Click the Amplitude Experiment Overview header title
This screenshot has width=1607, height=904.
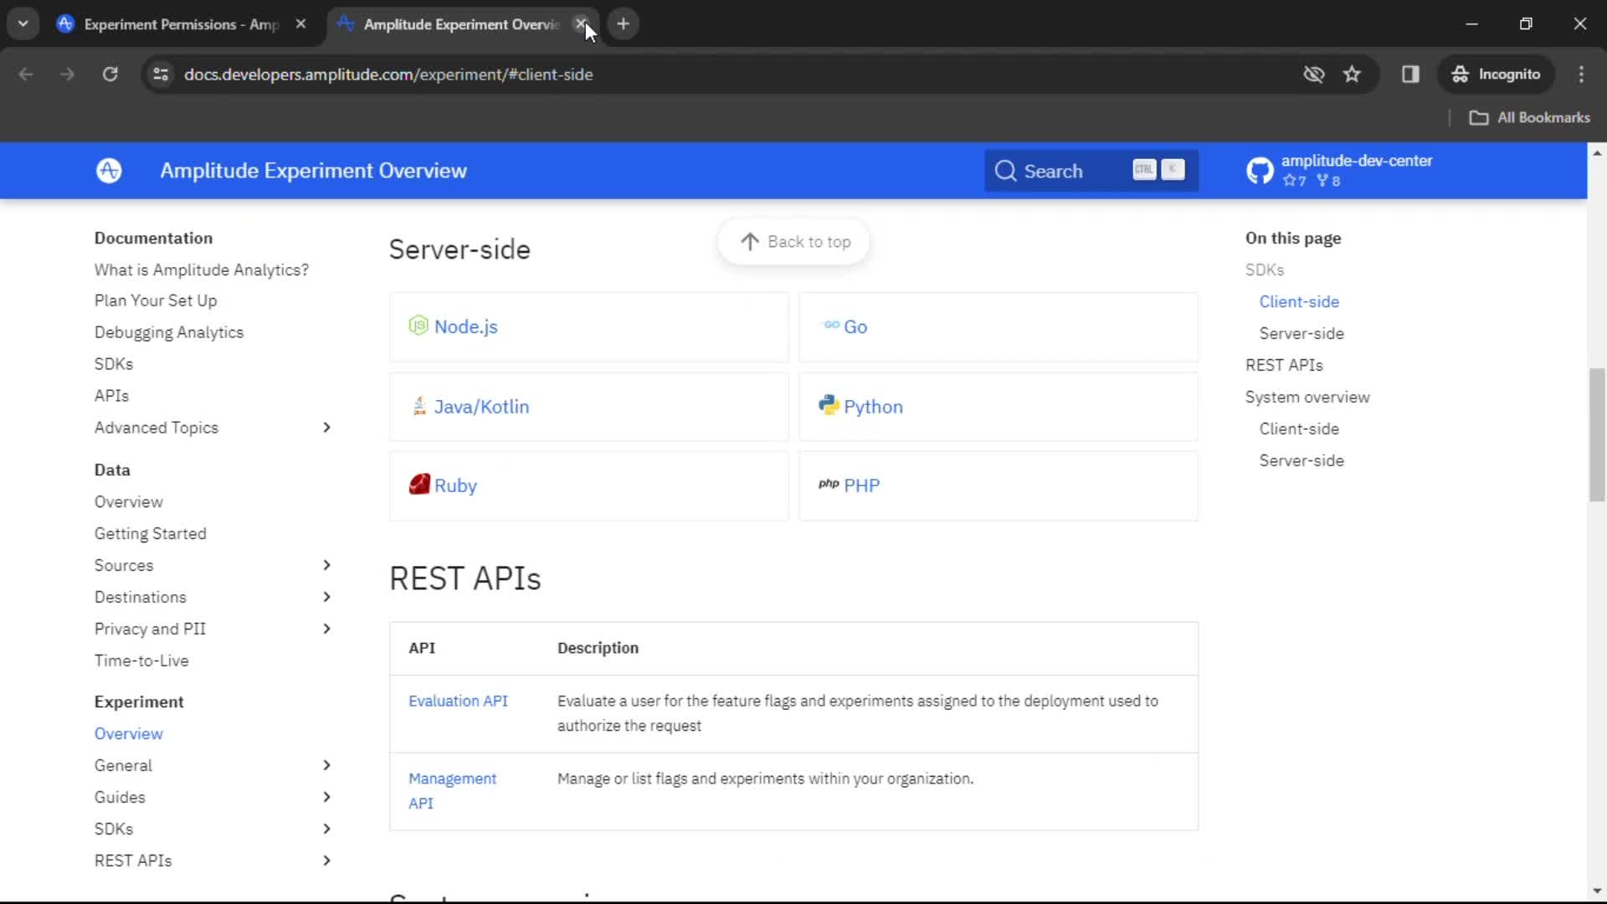click(x=313, y=171)
